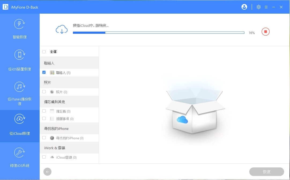The image size is (290, 180).
Task: Select the recover from iOS device icon
Action: pyautogui.click(x=20, y=55)
